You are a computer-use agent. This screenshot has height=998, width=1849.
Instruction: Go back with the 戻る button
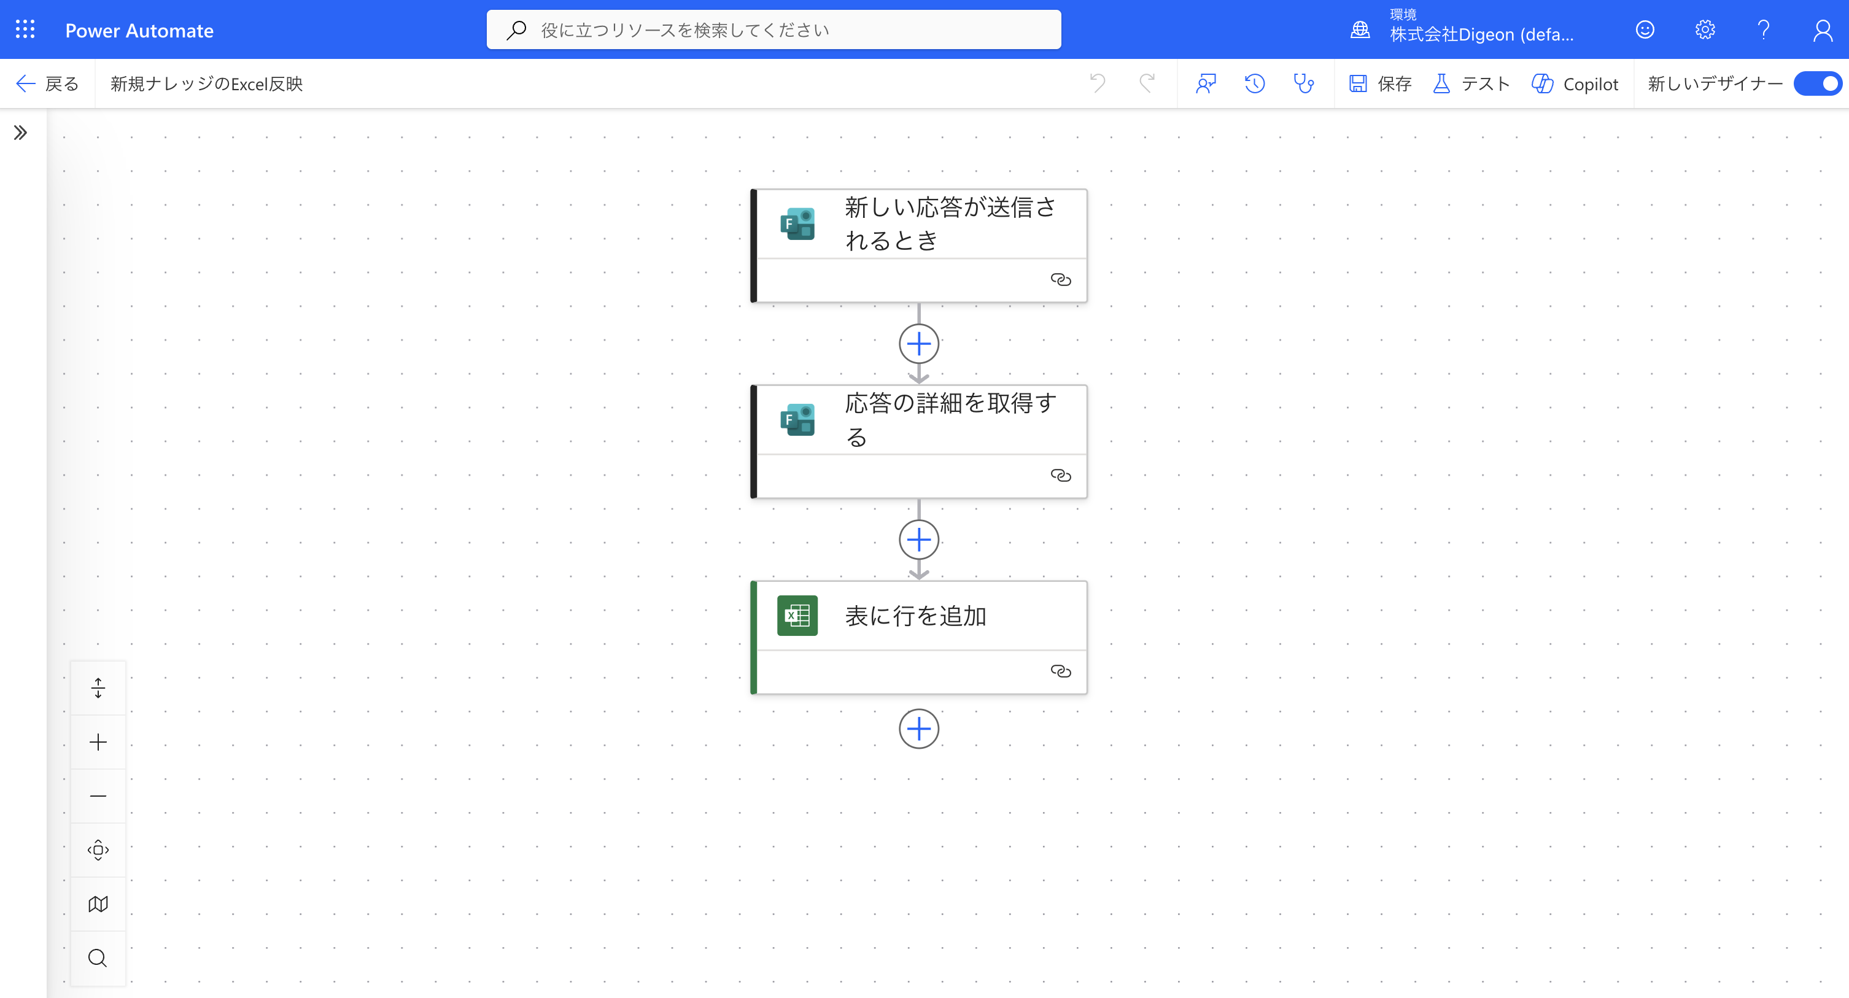click(47, 84)
